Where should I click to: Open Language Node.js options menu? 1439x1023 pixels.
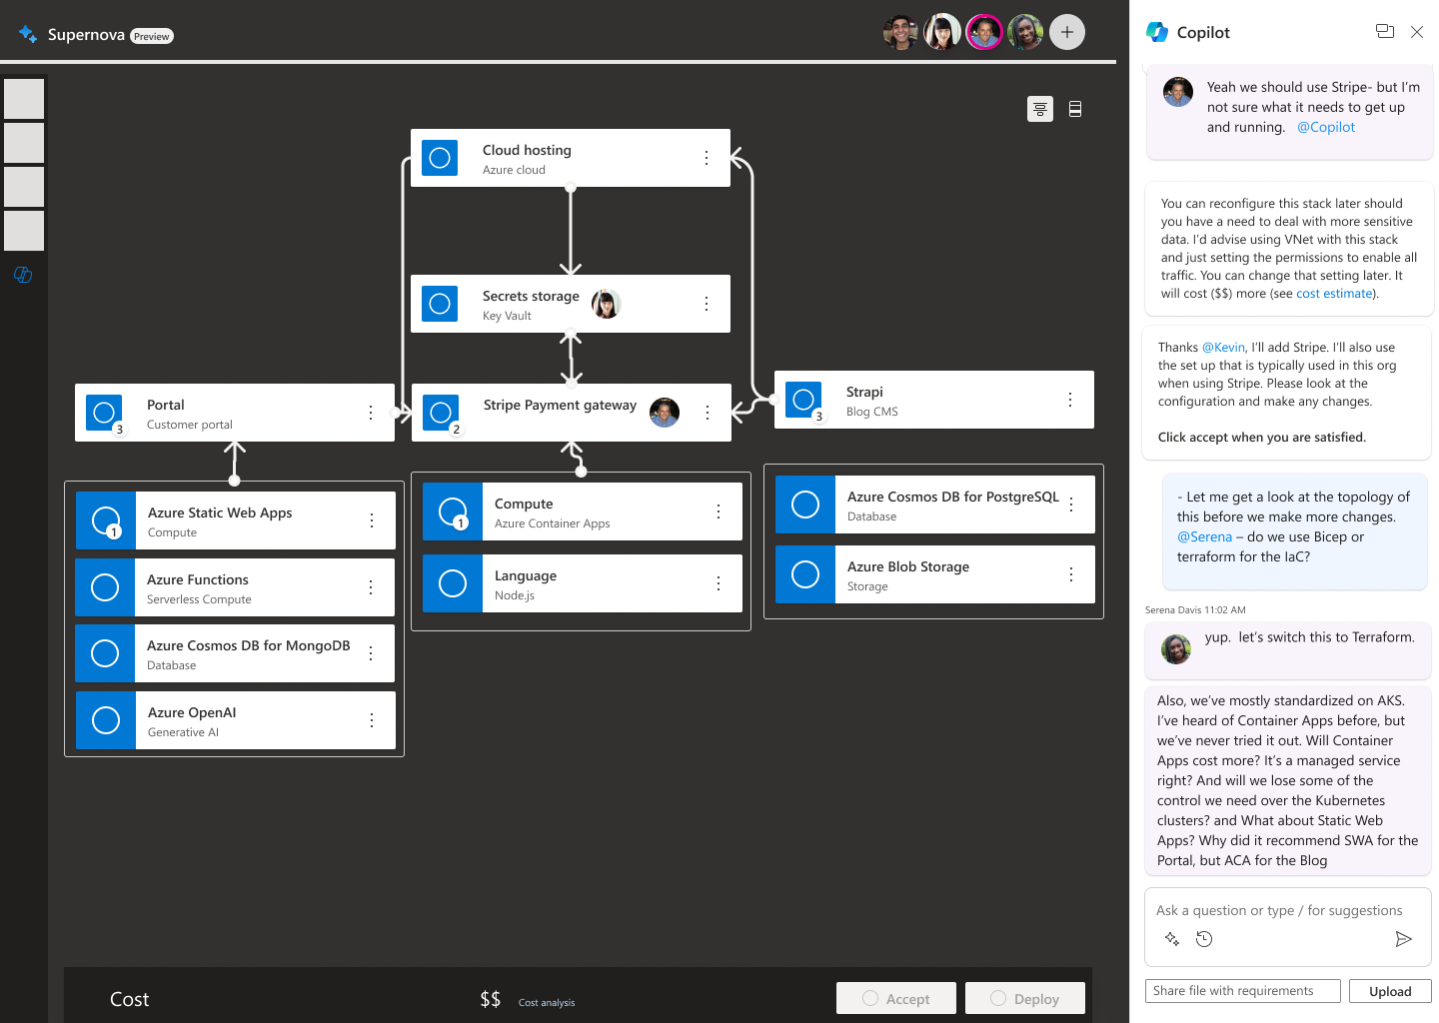pos(719,583)
